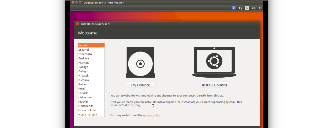Viewport: 325px width, 128px height.
Task: Select Magyar in the language list
Action: [91, 102]
